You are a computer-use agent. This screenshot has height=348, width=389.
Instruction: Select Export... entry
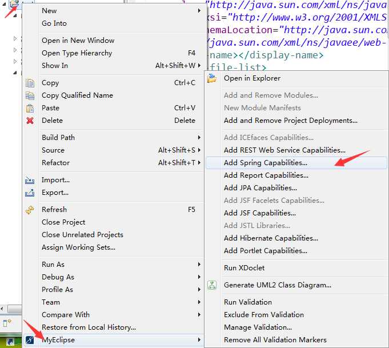113,193
